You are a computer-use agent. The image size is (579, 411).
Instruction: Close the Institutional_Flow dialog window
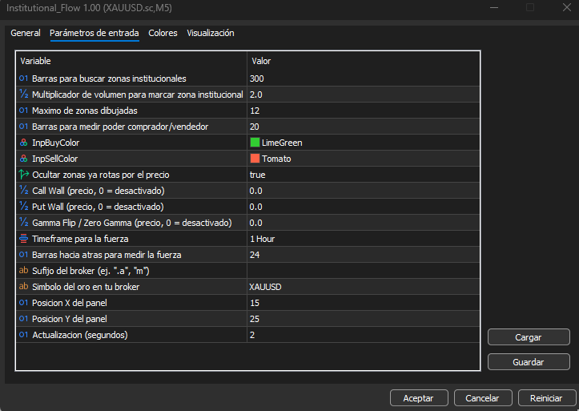coord(566,8)
